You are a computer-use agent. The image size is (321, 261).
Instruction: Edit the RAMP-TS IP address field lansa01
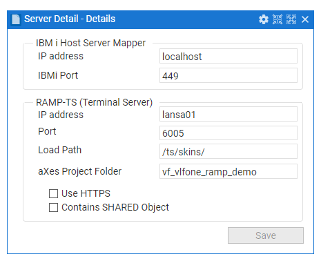228,114
